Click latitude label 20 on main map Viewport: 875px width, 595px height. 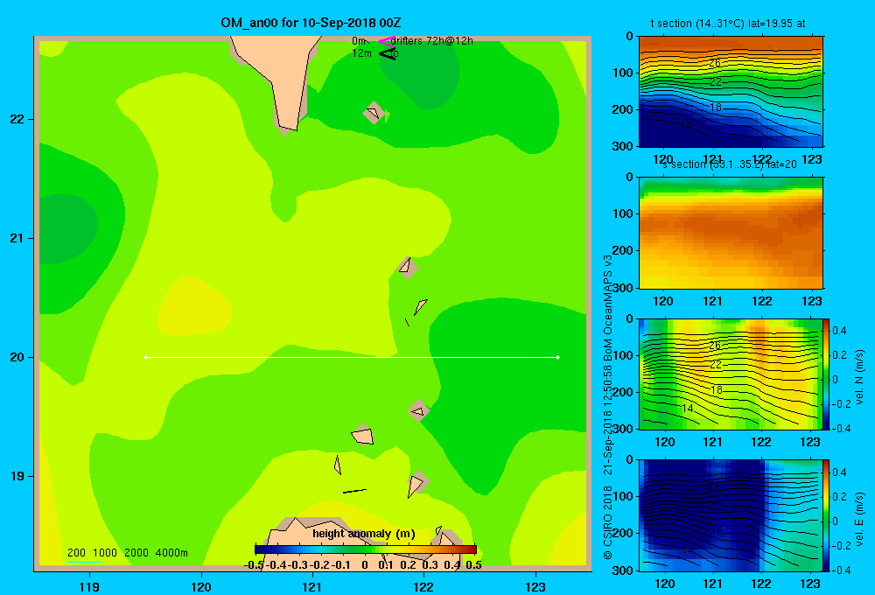pos(17,357)
